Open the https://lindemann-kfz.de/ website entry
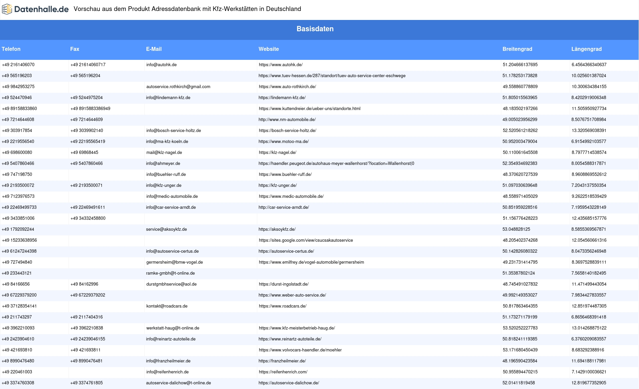Screen dimensions: 639x389 282,98
